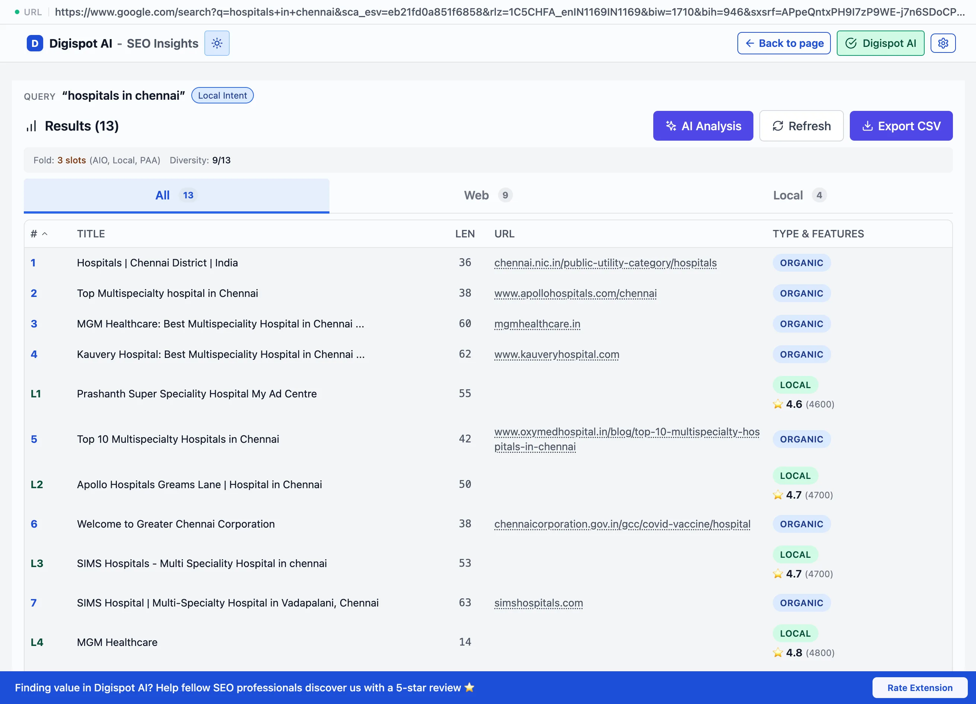Run AI Analysis

(x=703, y=125)
